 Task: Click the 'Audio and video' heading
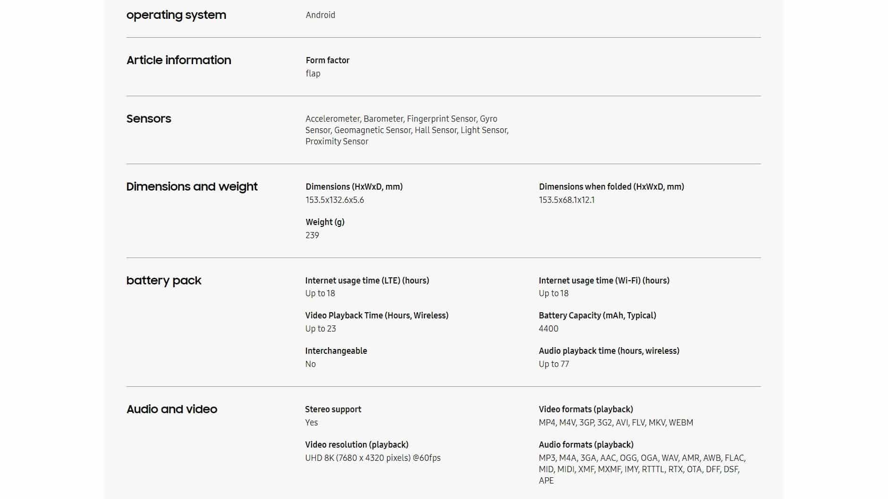tap(172, 409)
